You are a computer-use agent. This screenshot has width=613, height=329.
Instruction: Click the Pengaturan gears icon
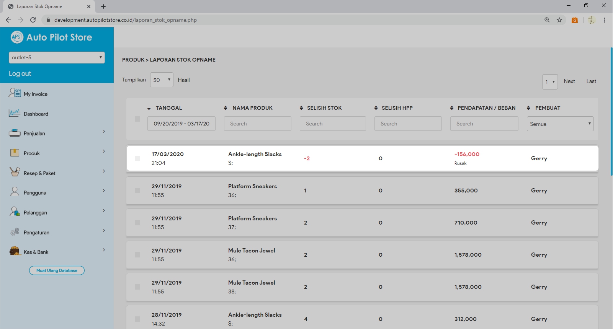coord(15,232)
